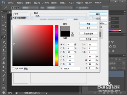Click the Photoshop Ps logo
Viewport: 127px width, 95px height.
(x=4, y=2)
